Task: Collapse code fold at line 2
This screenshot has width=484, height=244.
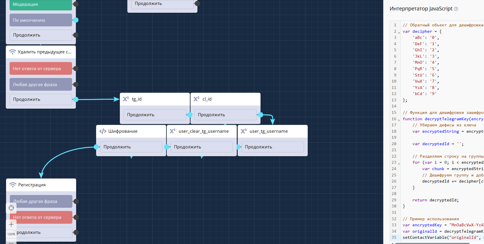Action: tap(399, 32)
